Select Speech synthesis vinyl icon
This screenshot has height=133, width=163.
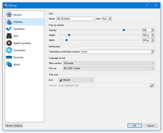(x=9, y=43)
